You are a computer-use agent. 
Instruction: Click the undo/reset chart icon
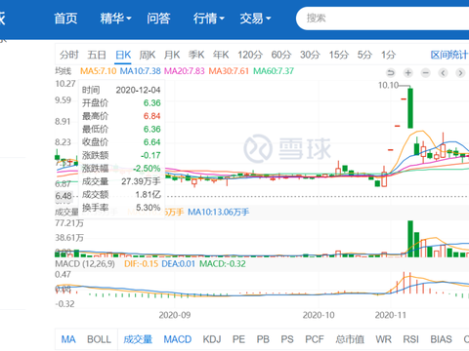pos(391,73)
